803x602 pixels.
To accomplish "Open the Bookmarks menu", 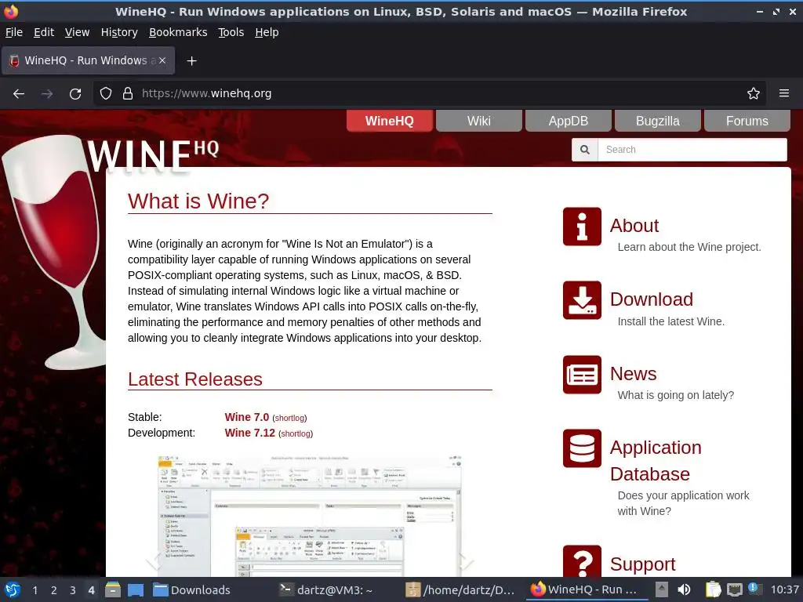I will point(178,32).
